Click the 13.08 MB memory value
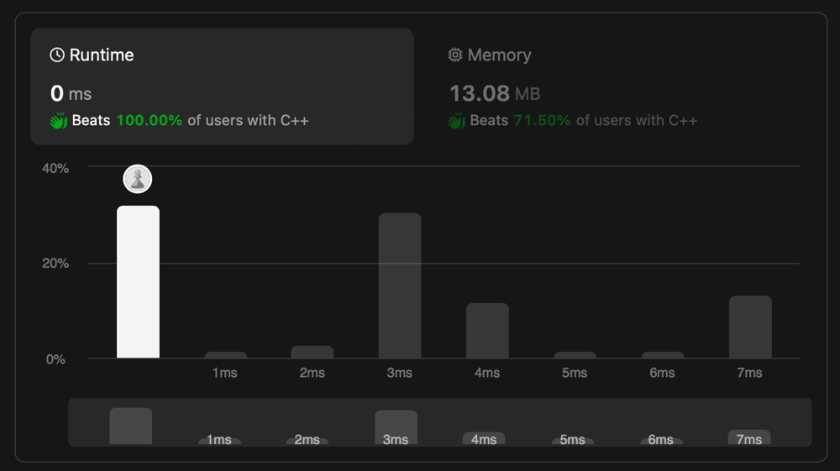Screen dimensions: 840x471 (x=495, y=94)
